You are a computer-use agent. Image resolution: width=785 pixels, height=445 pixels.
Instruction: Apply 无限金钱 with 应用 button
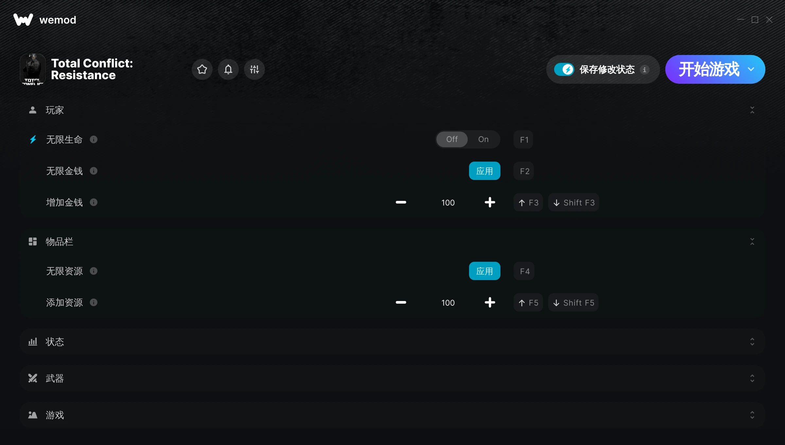485,171
